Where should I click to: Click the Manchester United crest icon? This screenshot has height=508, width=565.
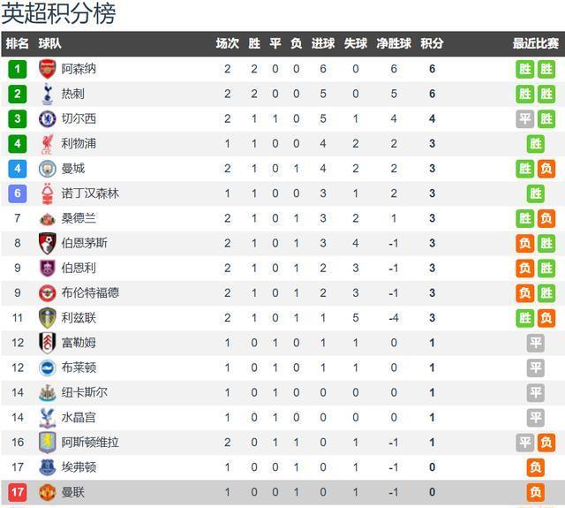pyautogui.click(x=48, y=492)
